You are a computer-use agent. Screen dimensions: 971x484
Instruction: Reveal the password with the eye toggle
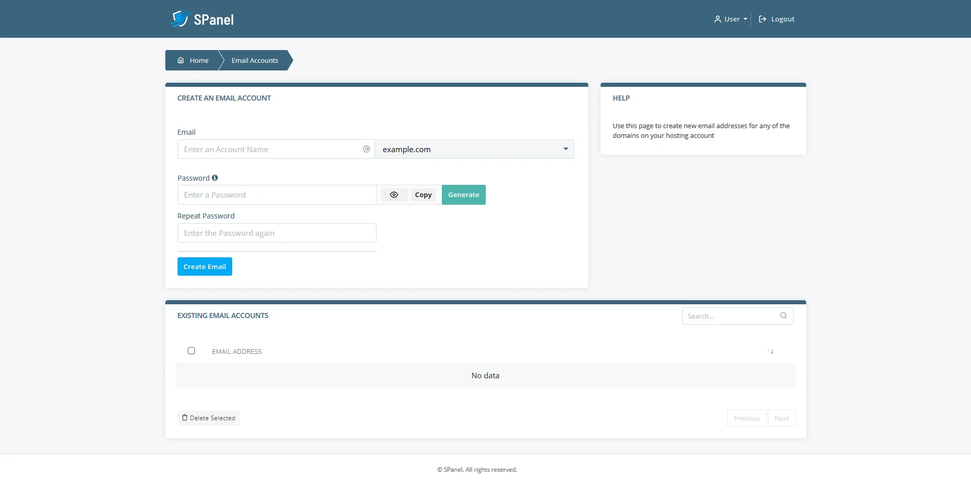393,195
